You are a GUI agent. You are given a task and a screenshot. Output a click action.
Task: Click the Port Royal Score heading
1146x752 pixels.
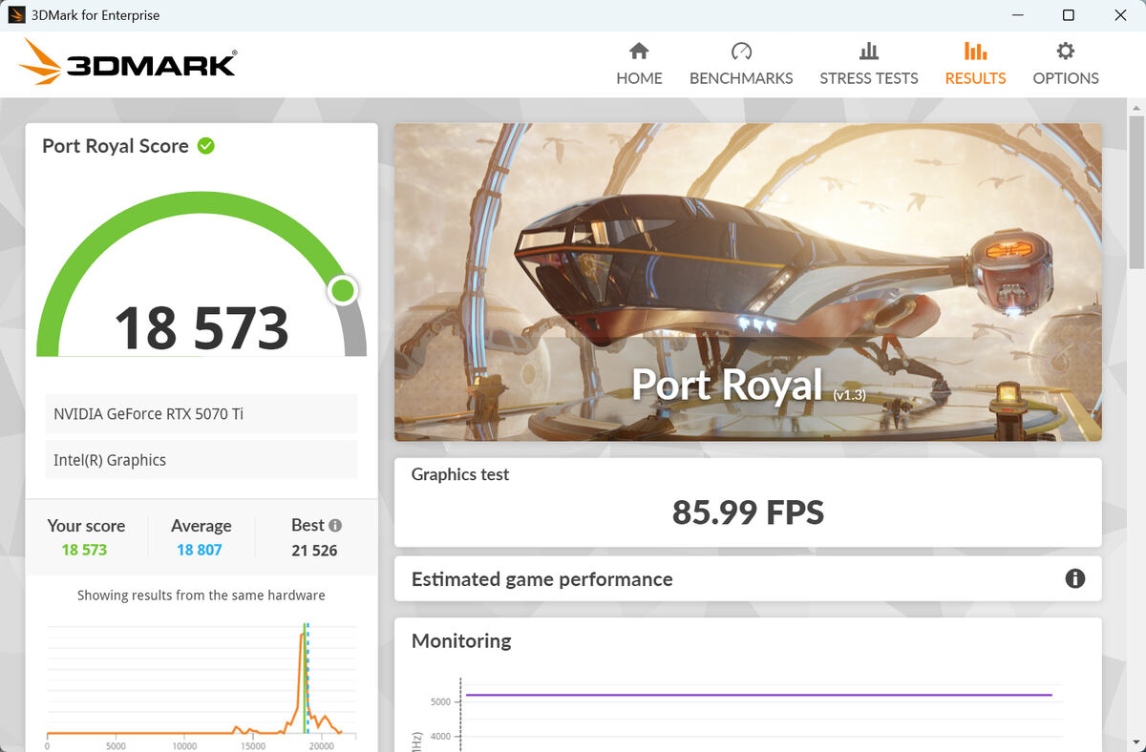(x=116, y=146)
